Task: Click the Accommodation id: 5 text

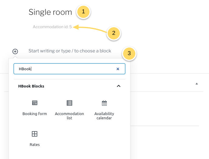Action: click(x=52, y=27)
